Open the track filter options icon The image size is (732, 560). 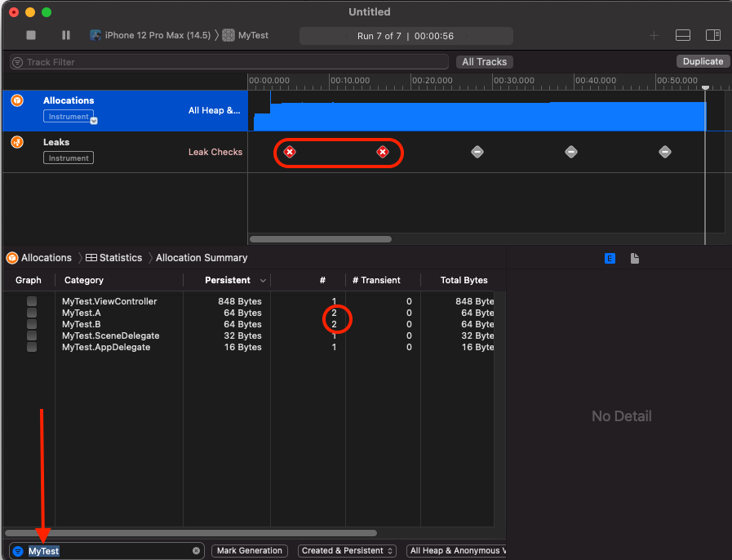tap(18, 62)
